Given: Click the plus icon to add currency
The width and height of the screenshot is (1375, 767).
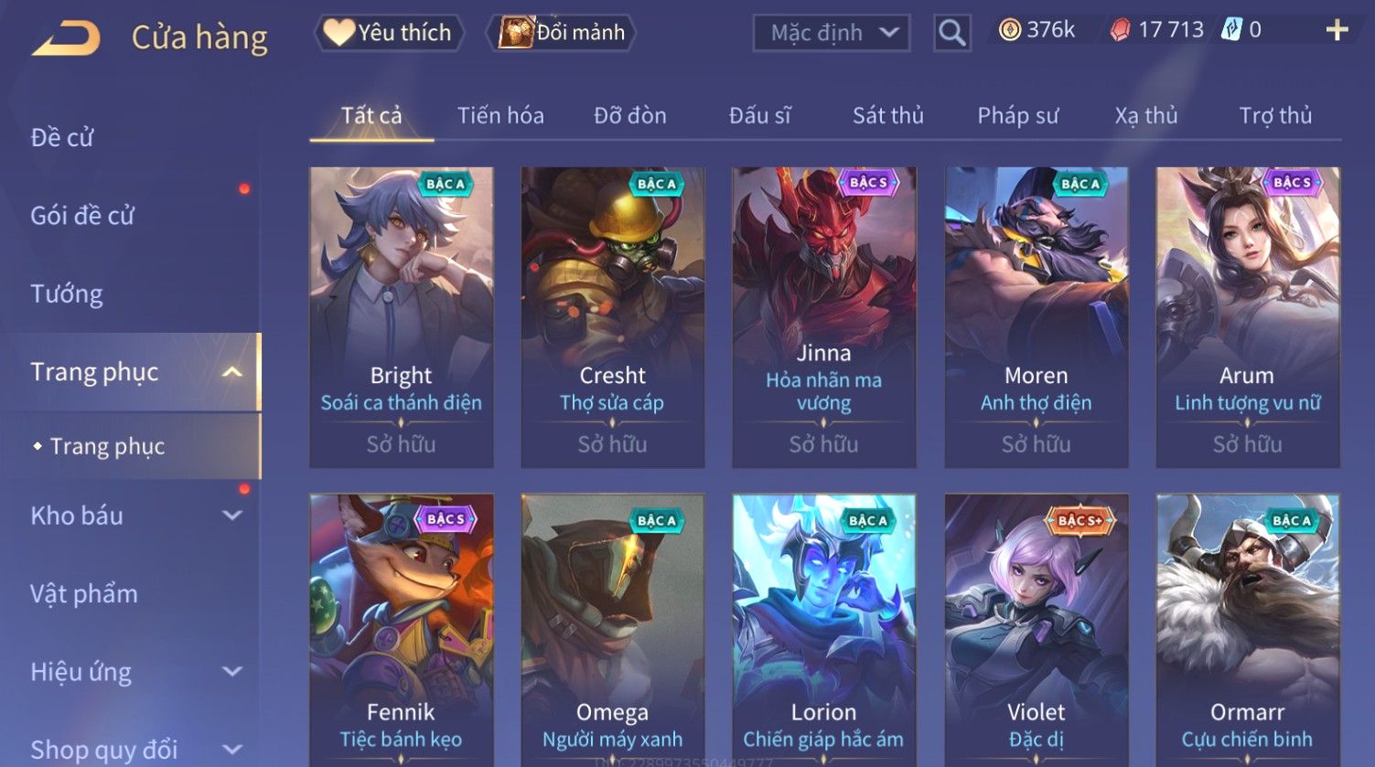Looking at the screenshot, I should [1337, 30].
